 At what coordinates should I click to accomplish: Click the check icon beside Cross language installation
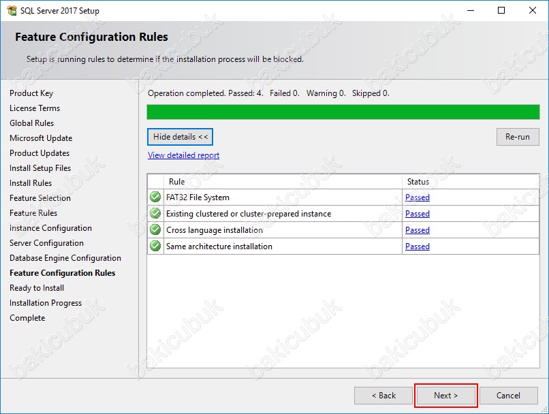[x=155, y=230]
